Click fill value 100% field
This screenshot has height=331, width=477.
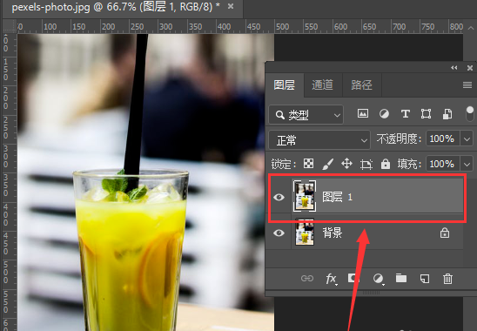coord(443,165)
